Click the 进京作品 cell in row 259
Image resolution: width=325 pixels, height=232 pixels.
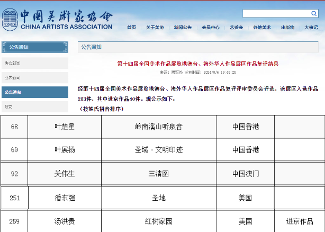(x=299, y=221)
